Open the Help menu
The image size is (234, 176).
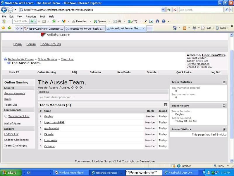pyautogui.click(x=51, y=16)
